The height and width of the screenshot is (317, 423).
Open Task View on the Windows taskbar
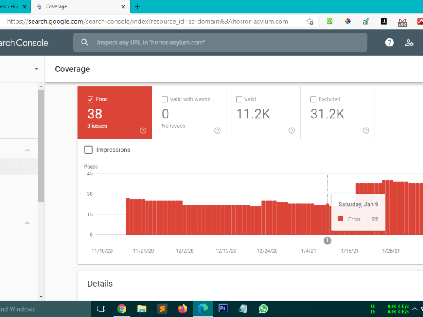click(x=101, y=309)
